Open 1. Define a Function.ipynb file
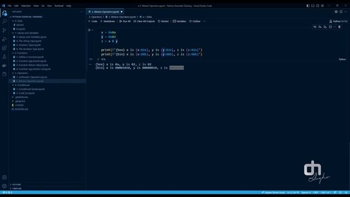The width and height of the screenshot is (350, 197). tap(30, 57)
